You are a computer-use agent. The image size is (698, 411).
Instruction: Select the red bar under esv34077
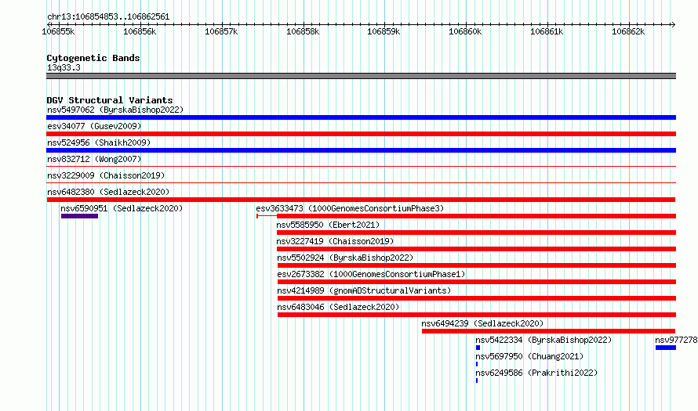[361, 134]
